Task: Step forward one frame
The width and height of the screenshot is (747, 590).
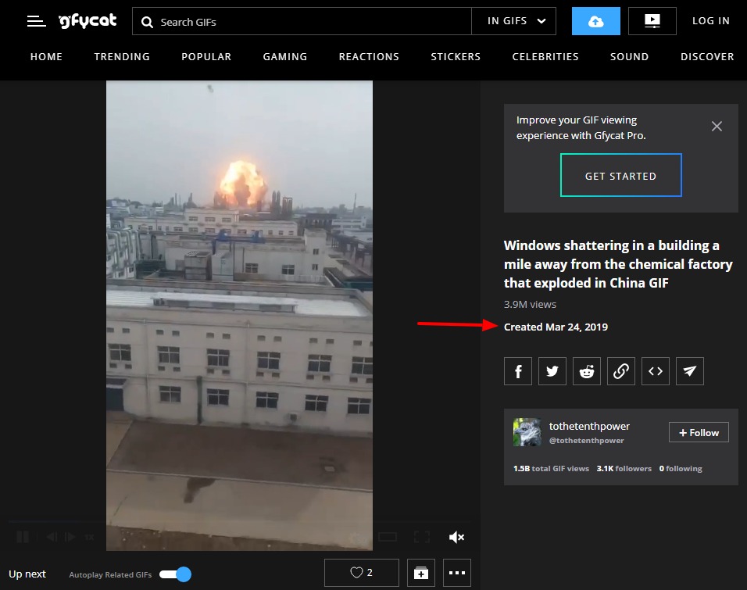Action: [70, 537]
